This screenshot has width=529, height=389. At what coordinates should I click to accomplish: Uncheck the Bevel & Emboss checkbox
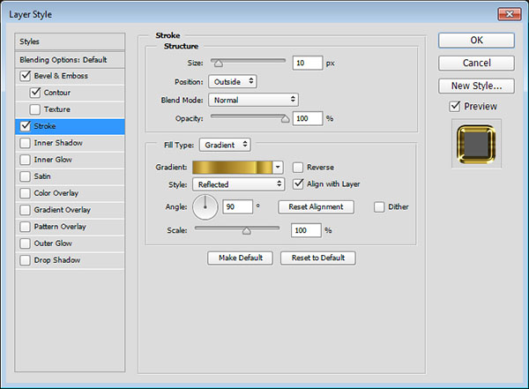click(25, 76)
